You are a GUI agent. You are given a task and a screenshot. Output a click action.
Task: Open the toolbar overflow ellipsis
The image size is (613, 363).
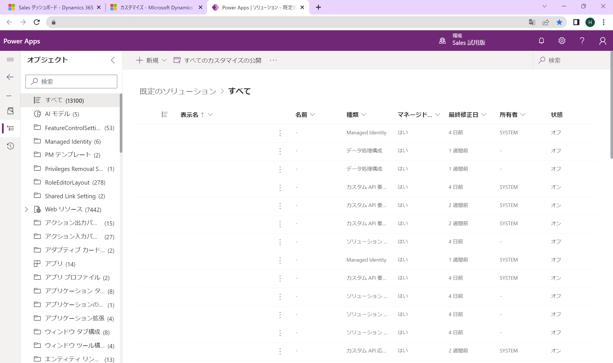point(273,60)
